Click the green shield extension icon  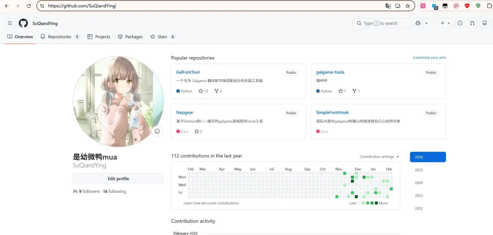pos(478,6)
